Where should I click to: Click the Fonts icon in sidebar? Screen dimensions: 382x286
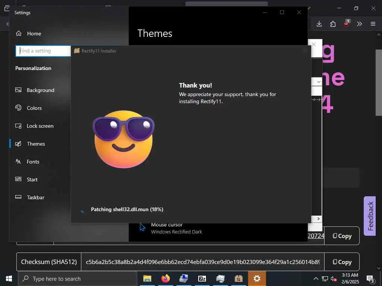[18, 161]
